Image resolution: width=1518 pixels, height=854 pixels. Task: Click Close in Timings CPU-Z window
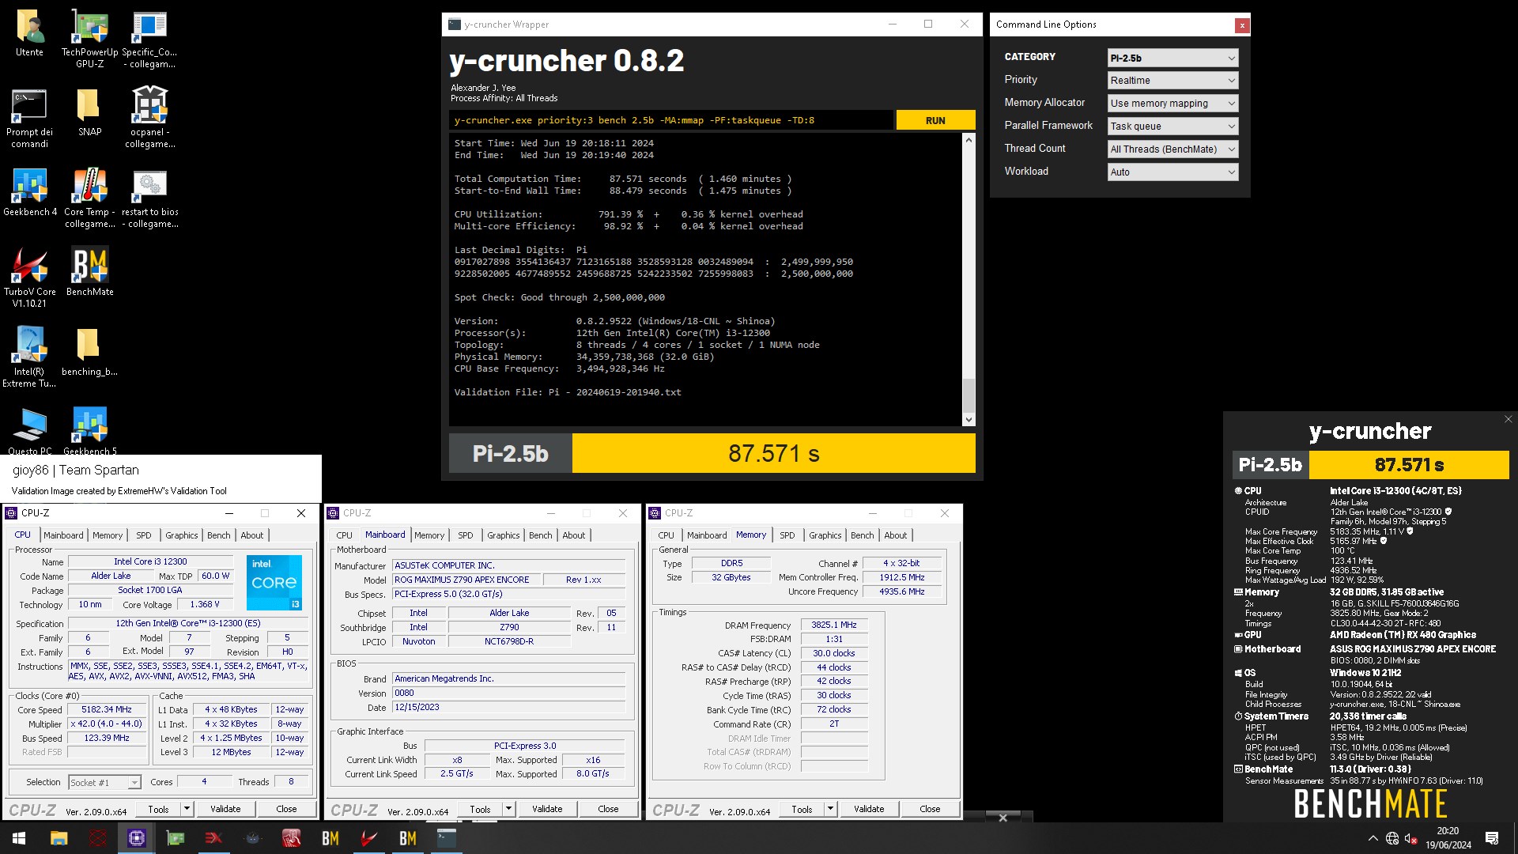(x=930, y=809)
